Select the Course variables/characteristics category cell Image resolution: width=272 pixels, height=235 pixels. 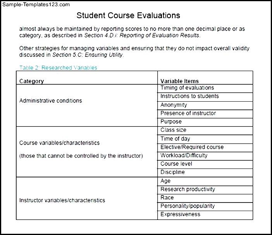tap(59, 143)
